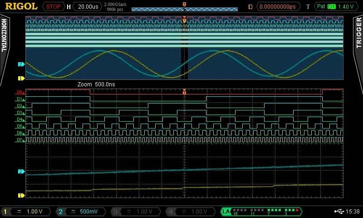Click the orange trigger position marker atop main view
This screenshot has height=218, width=363.
pyautogui.click(x=184, y=20)
